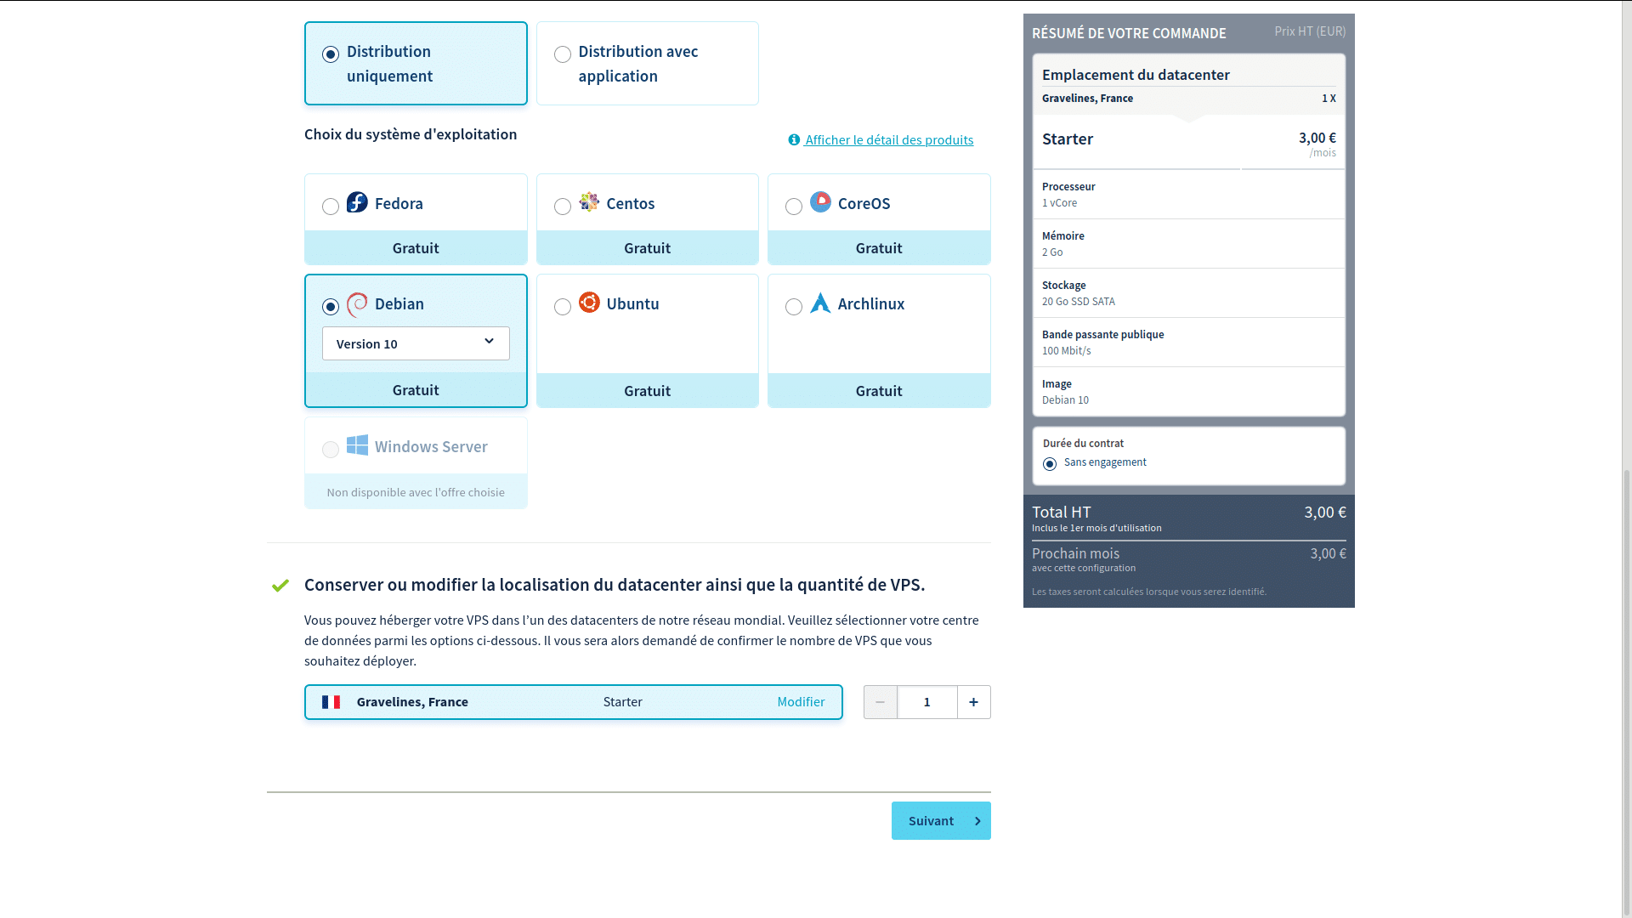
Task: Click the Prochain mois label
Action: click(x=1075, y=553)
